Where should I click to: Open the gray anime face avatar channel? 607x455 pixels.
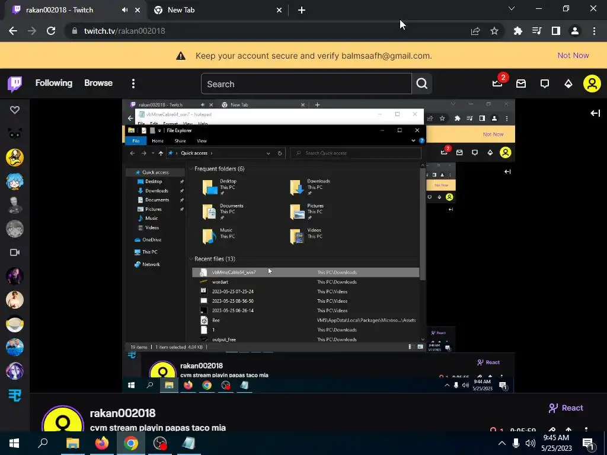point(15,229)
